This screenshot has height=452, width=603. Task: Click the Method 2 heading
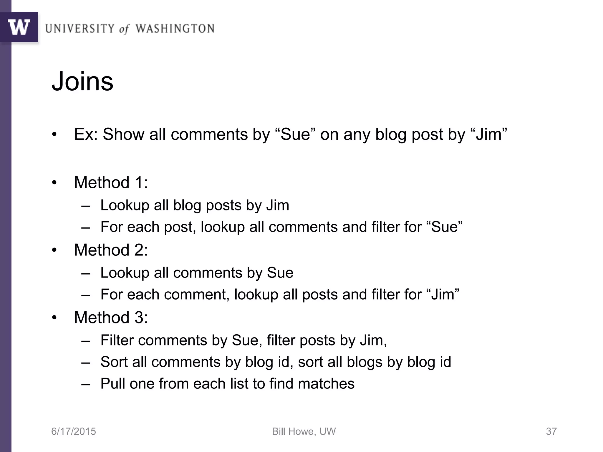coord(111,250)
